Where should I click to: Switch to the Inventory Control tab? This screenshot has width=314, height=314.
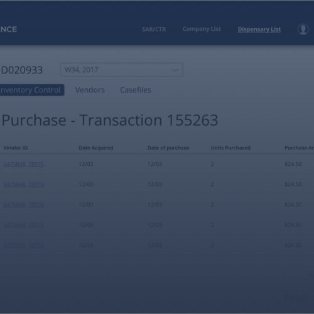coord(32,90)
